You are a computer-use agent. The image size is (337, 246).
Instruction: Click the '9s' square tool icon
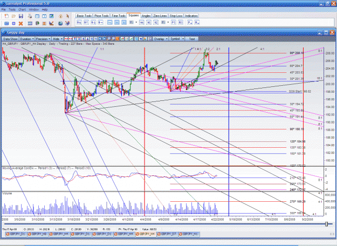[x=79, y=22]
